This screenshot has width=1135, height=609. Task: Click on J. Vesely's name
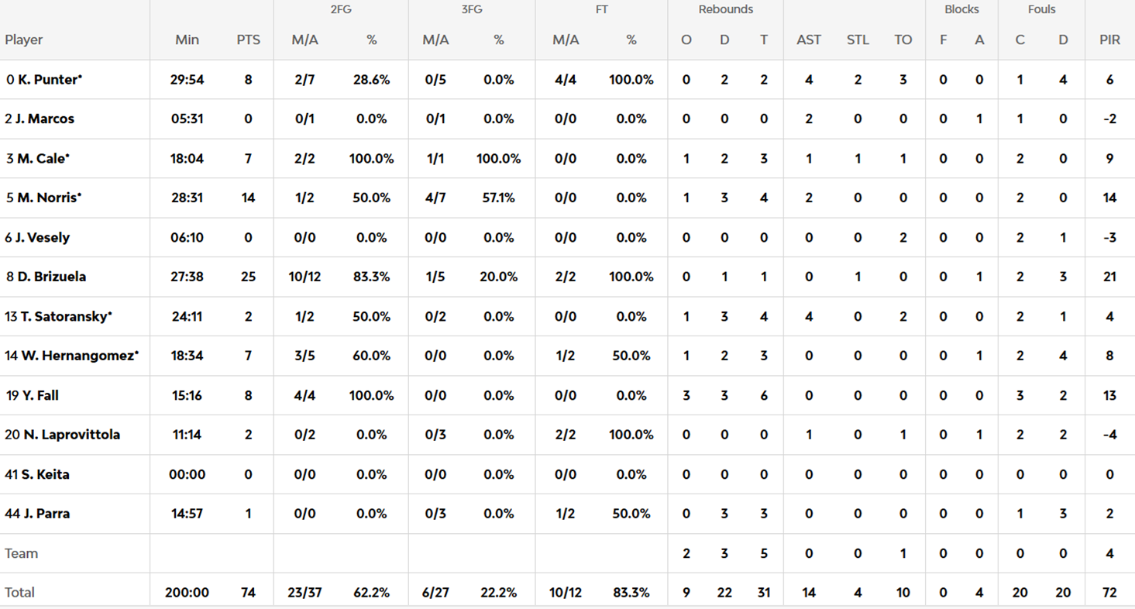coord(42,238)
